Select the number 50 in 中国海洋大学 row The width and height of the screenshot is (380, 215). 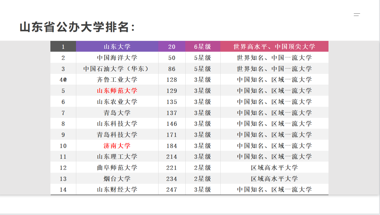[172, 58]
